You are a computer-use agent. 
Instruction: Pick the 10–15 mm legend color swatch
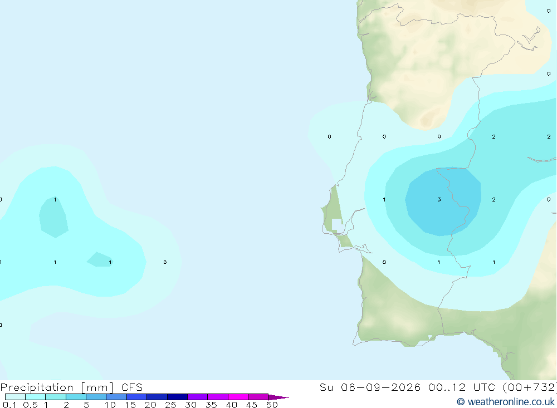(116, 397)
